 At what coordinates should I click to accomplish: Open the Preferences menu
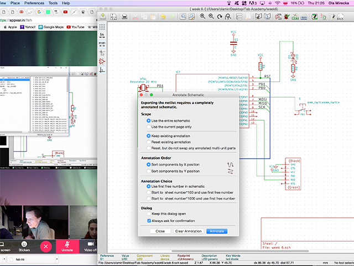tap(34, 3)
